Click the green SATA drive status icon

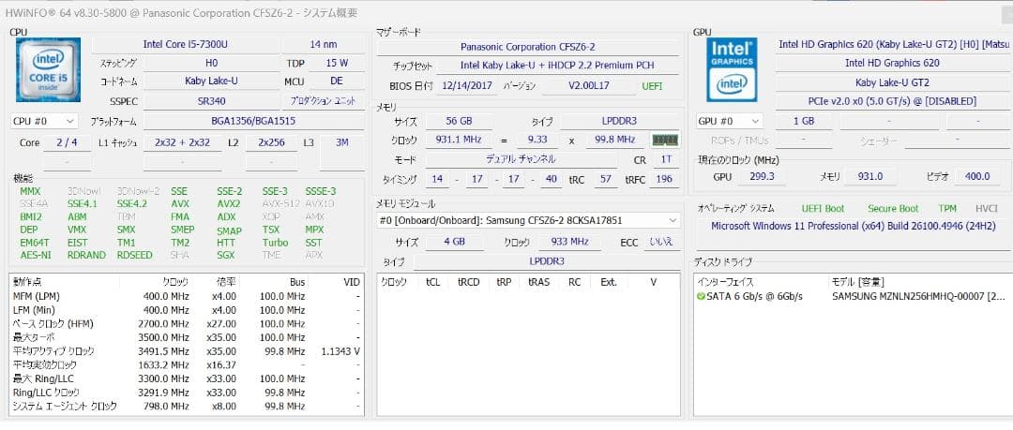702,296
